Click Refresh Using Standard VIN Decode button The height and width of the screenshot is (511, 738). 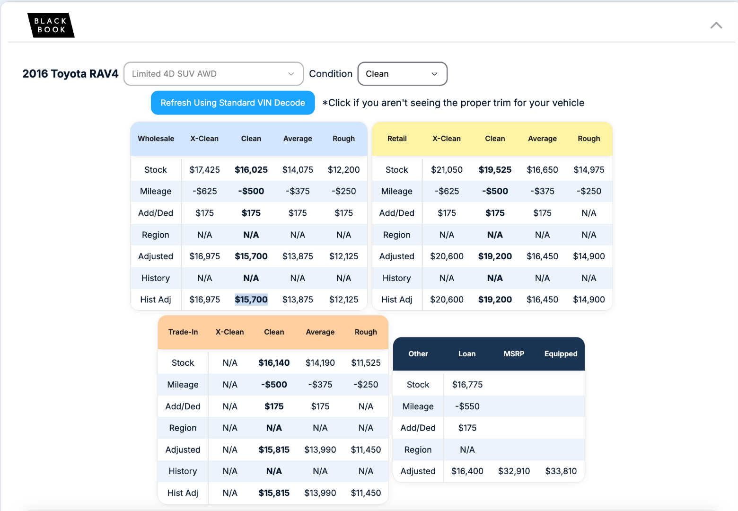coord(233,103)
